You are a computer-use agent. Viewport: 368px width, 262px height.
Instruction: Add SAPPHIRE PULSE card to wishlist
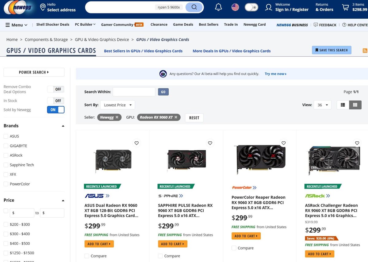[210, 143]
